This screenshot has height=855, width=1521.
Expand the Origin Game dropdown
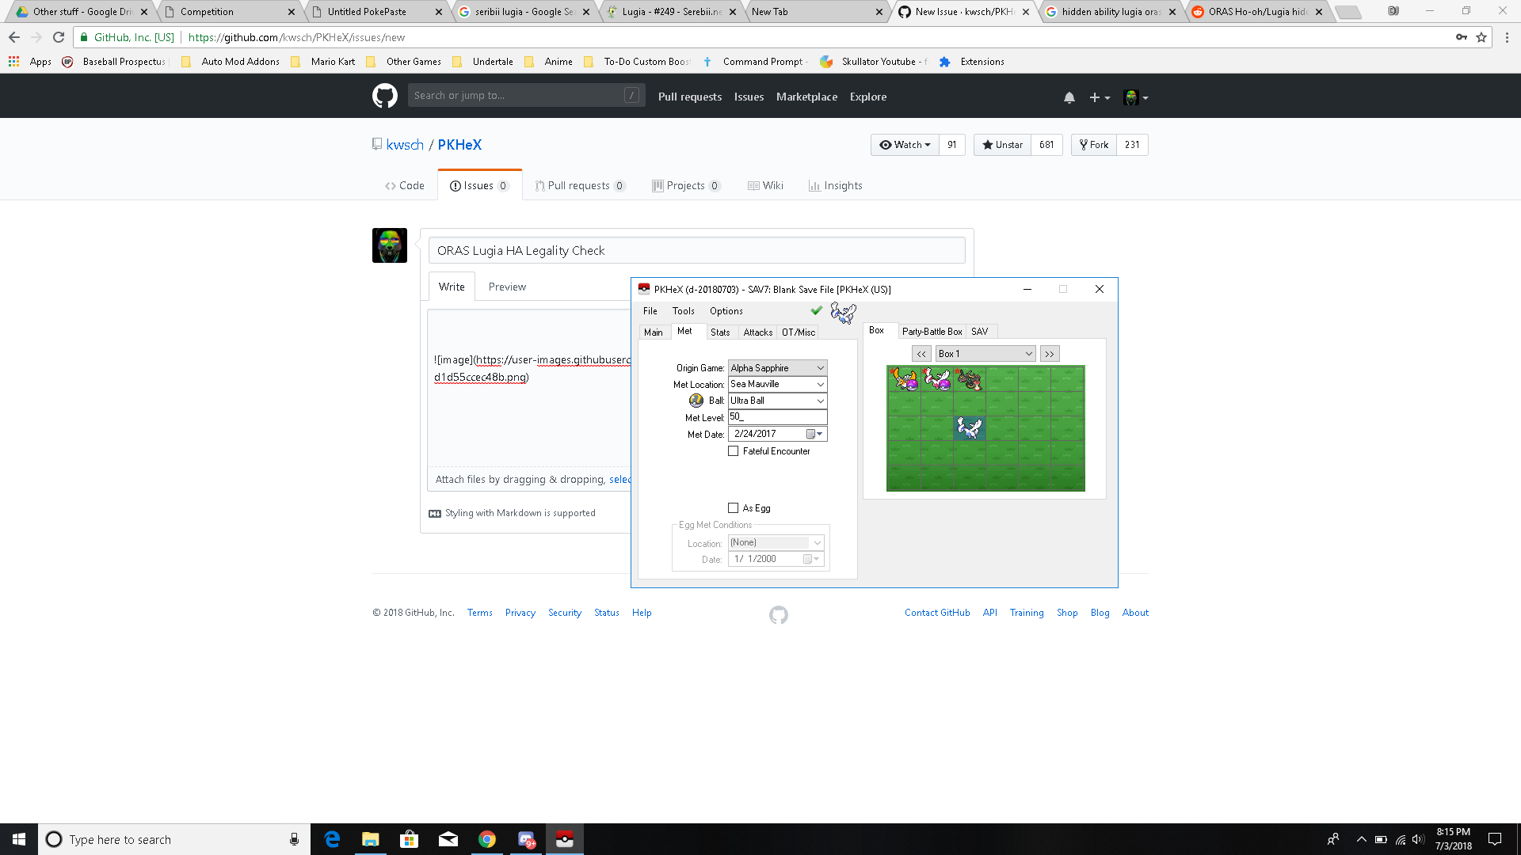(821, 368)
